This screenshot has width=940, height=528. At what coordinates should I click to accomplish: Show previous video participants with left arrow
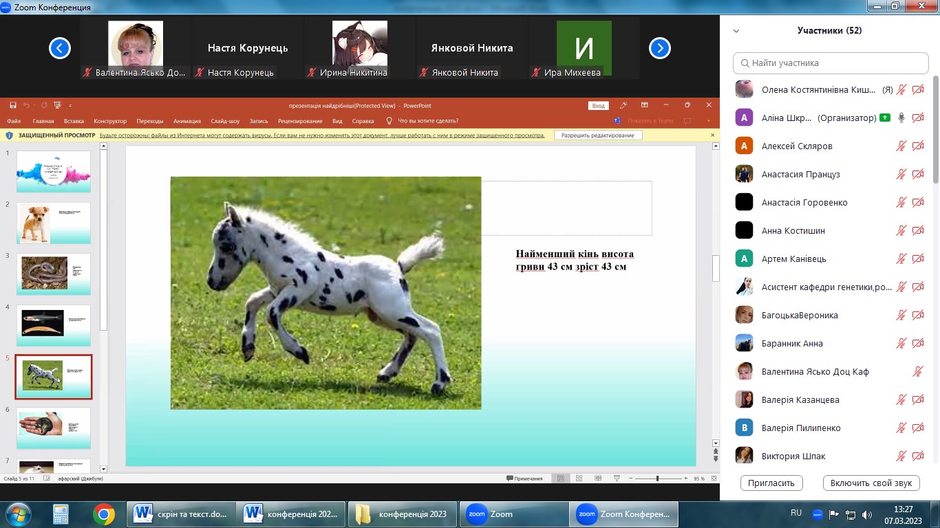click(x=60, y=48)
